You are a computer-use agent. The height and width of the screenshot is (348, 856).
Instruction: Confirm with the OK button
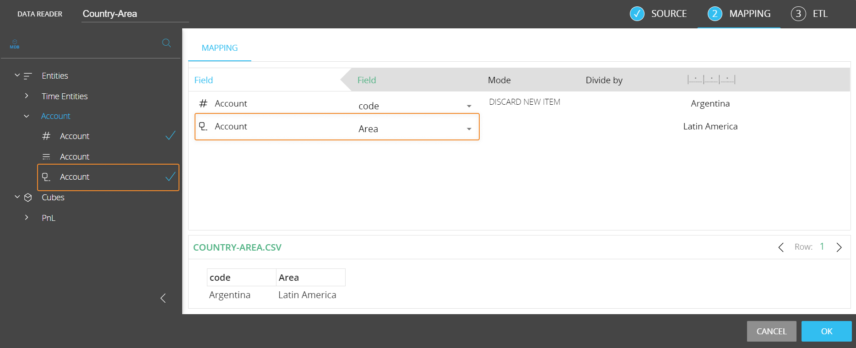(x=827, y=331)
